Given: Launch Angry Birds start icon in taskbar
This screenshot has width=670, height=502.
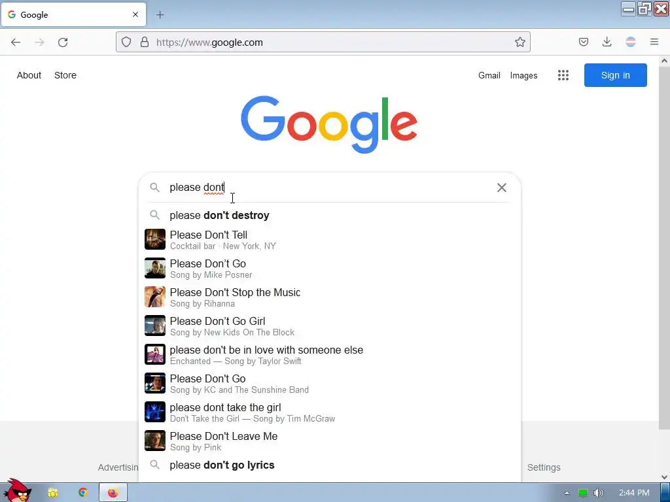Looking at the screenshot, I should 17,491.
